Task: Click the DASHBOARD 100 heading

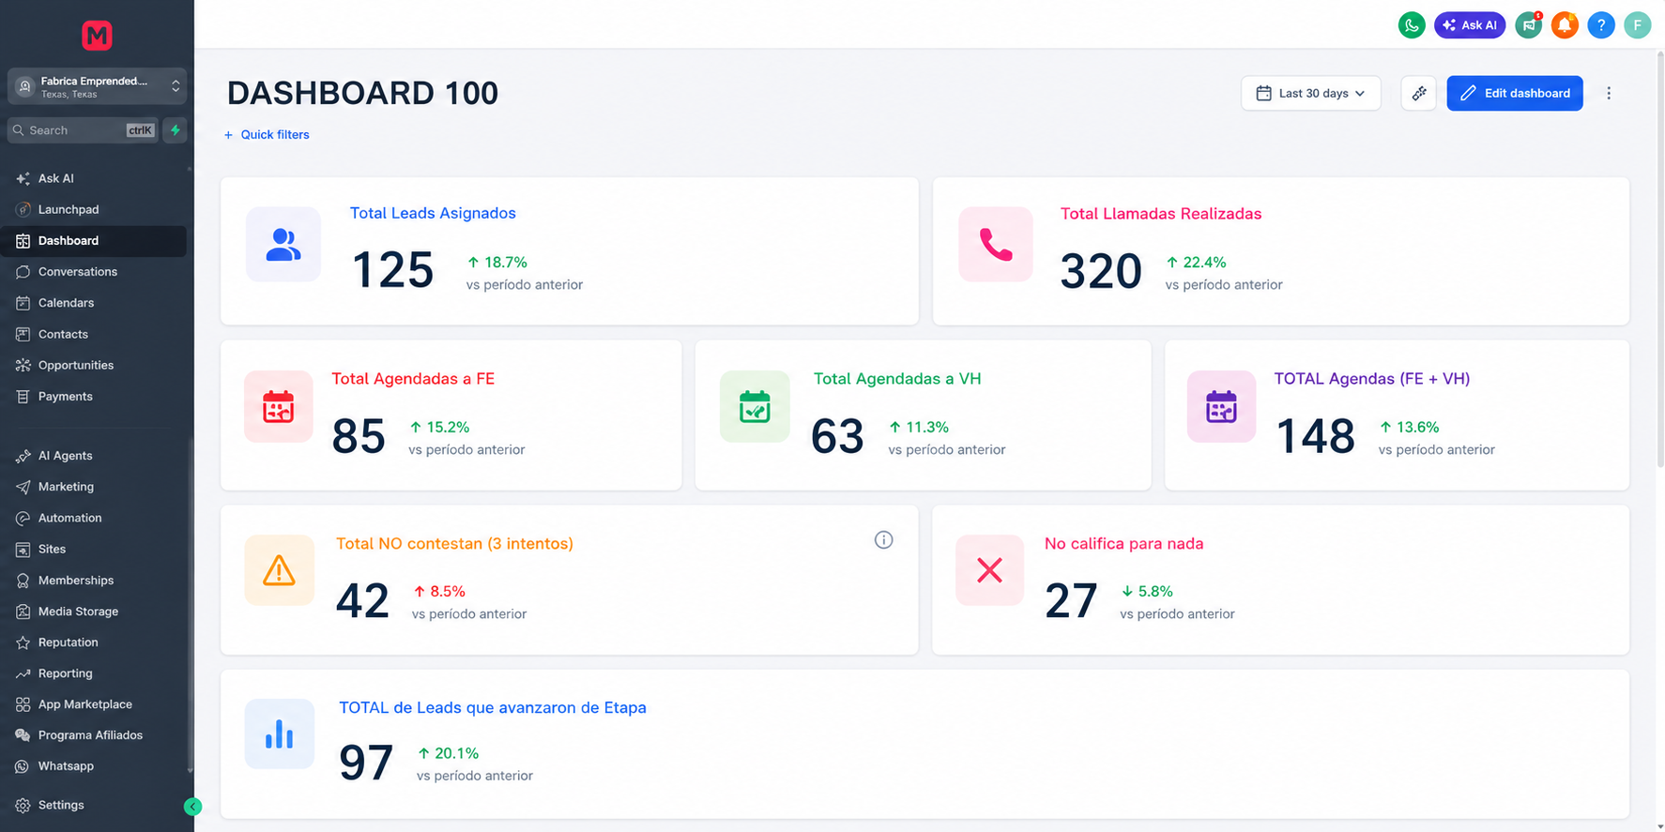Action: click(x=362, y=93)
